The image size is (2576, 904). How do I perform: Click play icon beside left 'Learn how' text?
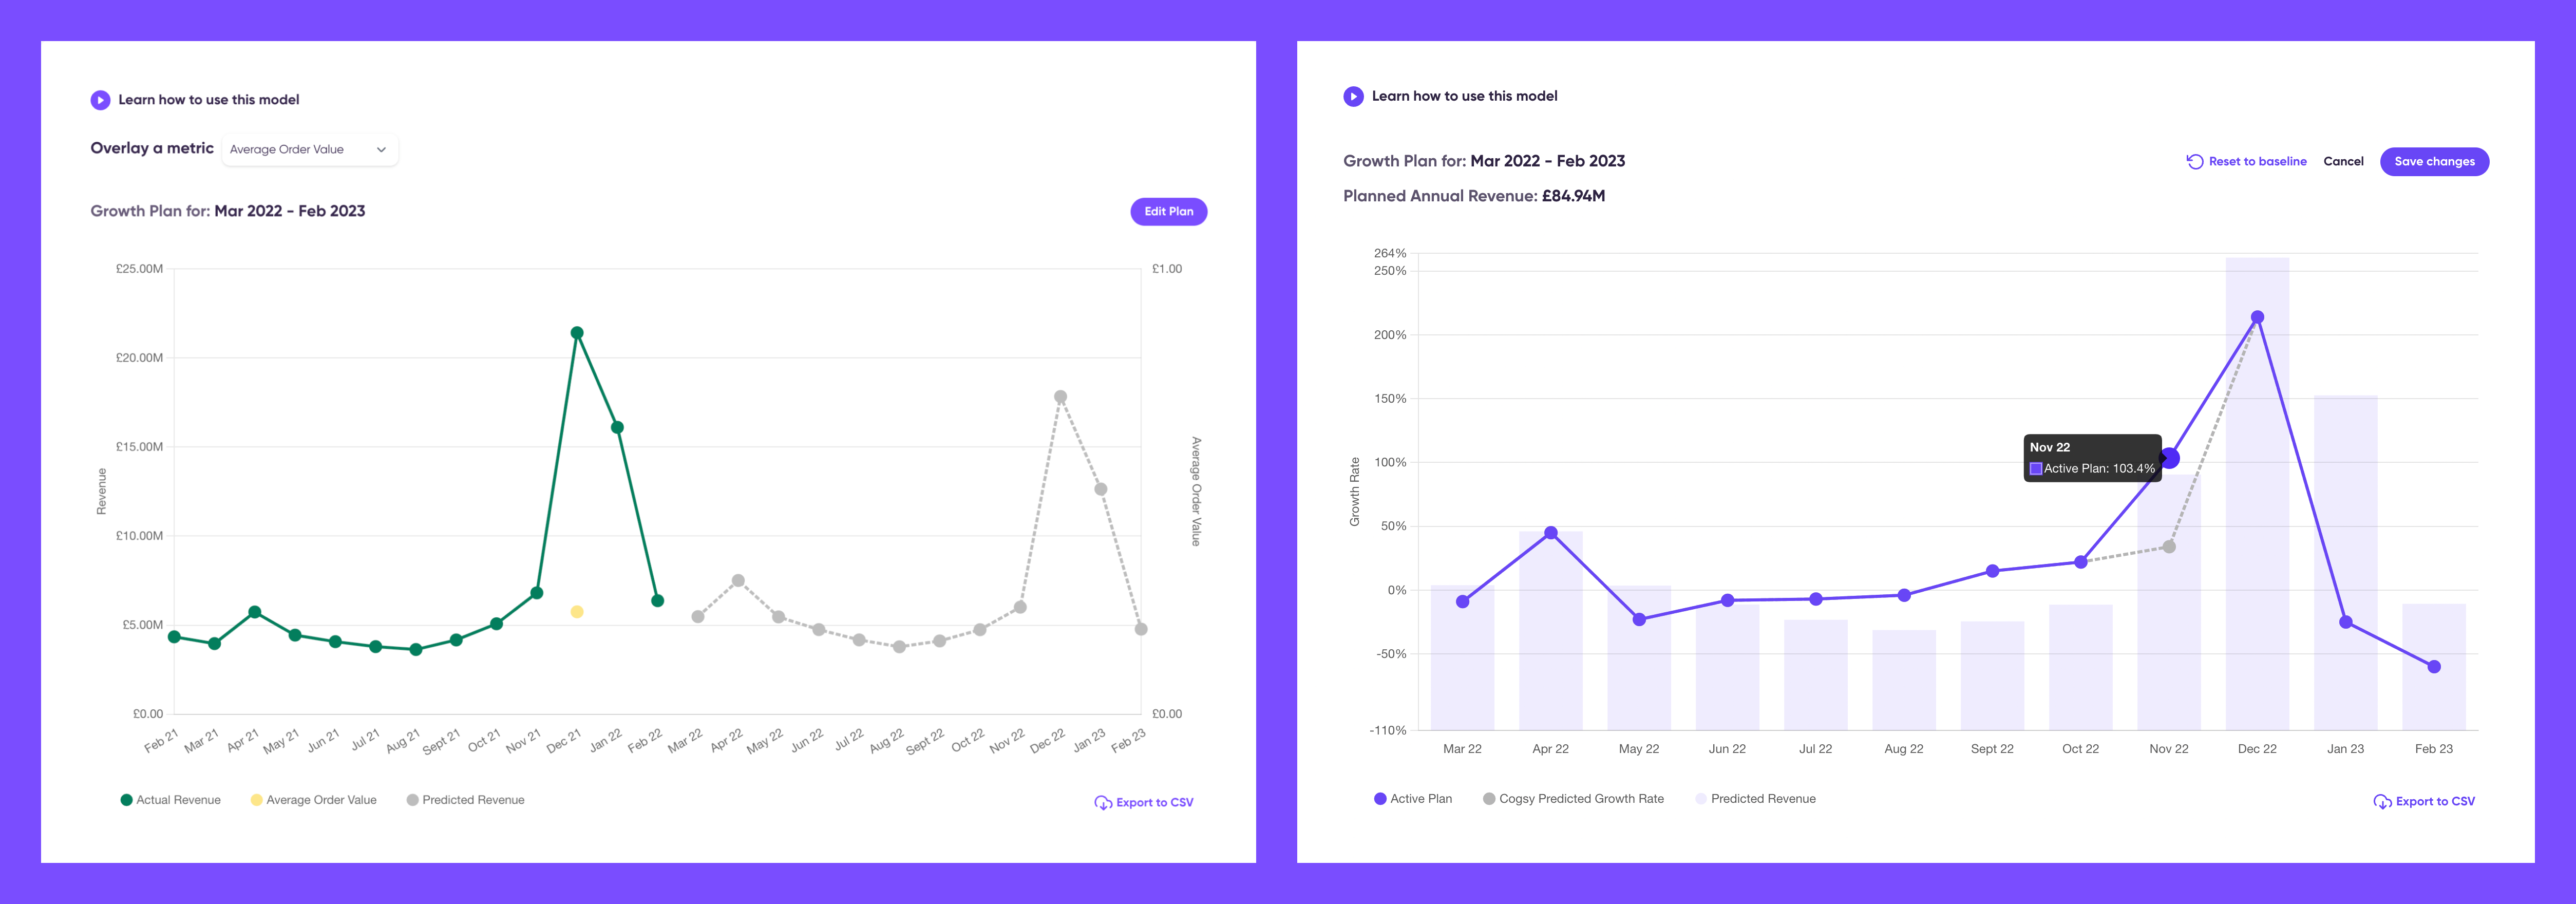(x=100, y=100)
